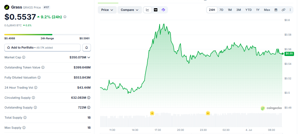This screenshot has height=134, width=298.
Task: Click Add to Portfolio button
Action: point(42,48)
